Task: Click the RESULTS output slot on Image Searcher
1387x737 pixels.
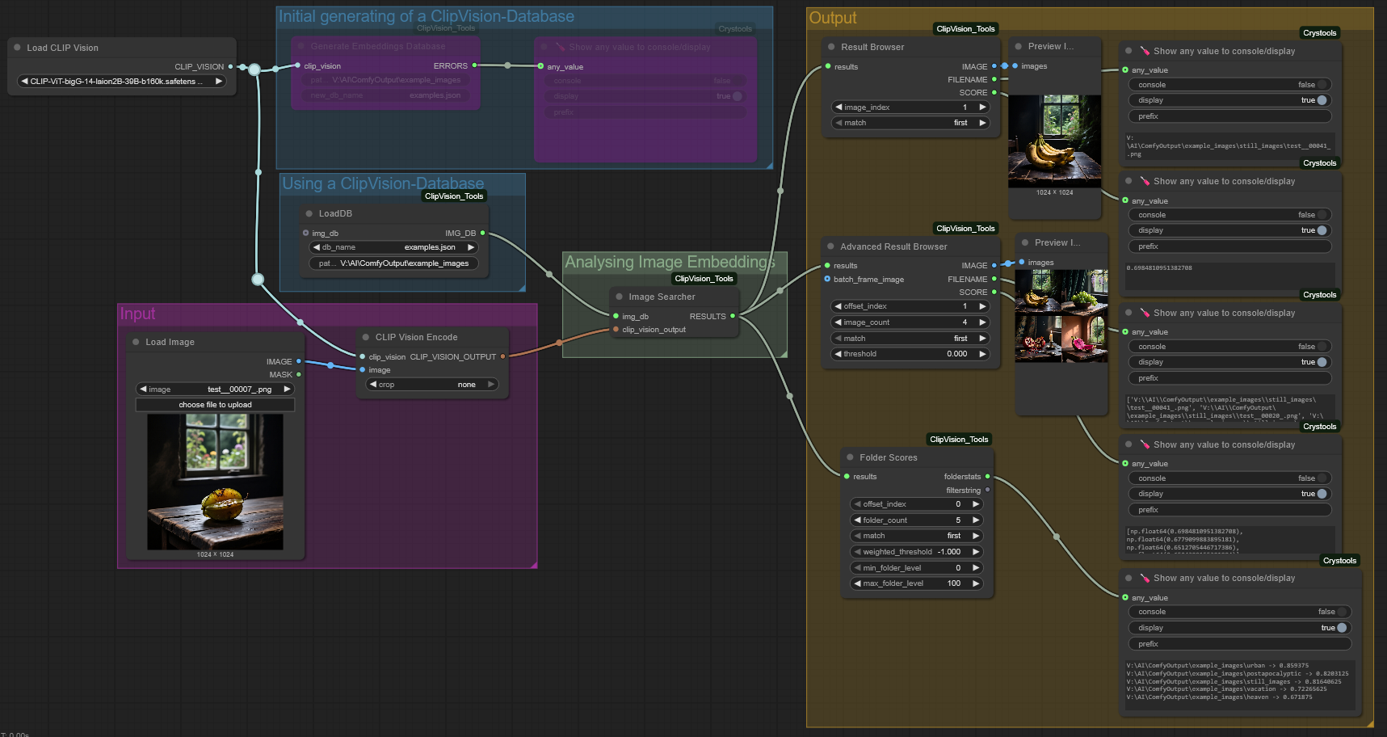Action: 733,316
